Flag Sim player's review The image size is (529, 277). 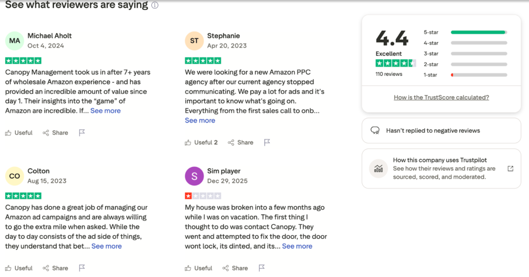pos(261,268)
